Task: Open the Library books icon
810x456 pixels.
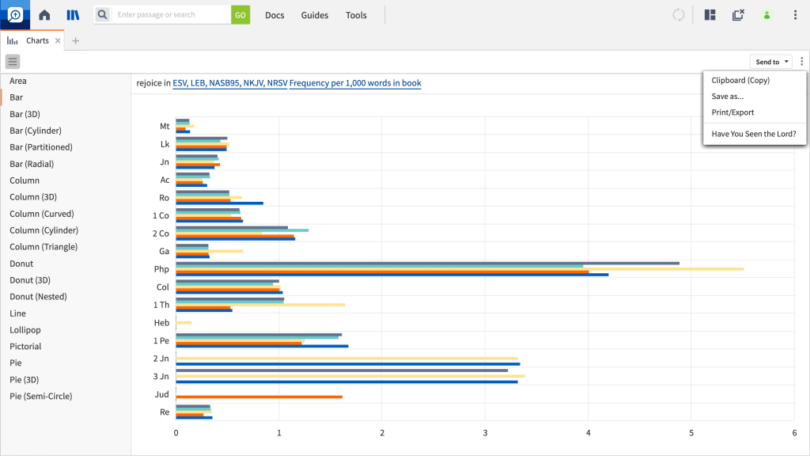Action: click(73, 15)
